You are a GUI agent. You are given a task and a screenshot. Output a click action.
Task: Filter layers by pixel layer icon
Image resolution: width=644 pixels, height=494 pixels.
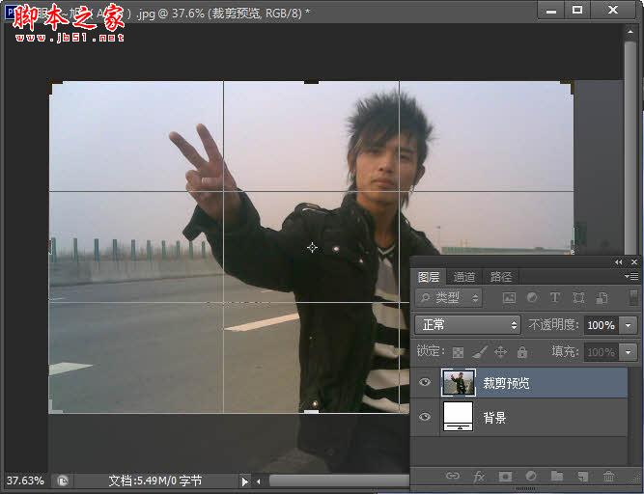[509, 298]
